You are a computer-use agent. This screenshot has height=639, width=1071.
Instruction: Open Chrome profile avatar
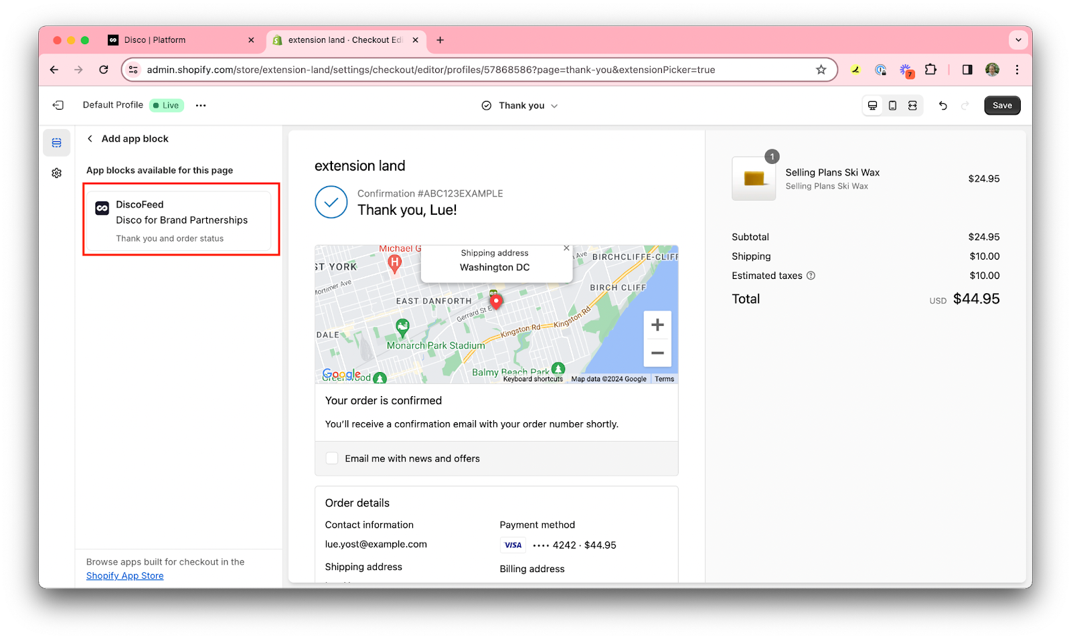point(992,70)
